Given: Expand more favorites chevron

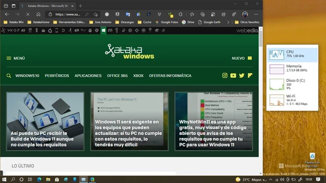Looking at the screenshot, I should pyautogui.click(x=228, y=22).
